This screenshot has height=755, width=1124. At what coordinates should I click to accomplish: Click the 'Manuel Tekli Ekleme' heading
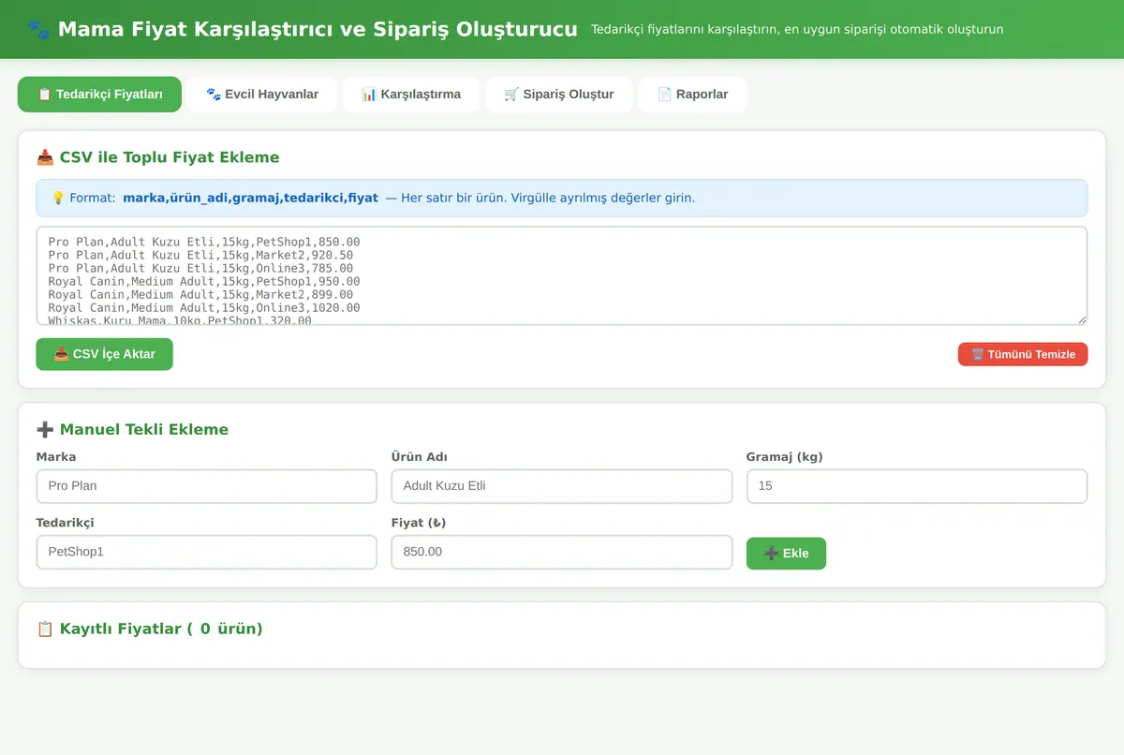(144, 429)
